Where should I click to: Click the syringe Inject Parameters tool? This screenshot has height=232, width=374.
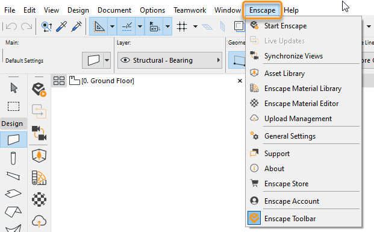76,27
